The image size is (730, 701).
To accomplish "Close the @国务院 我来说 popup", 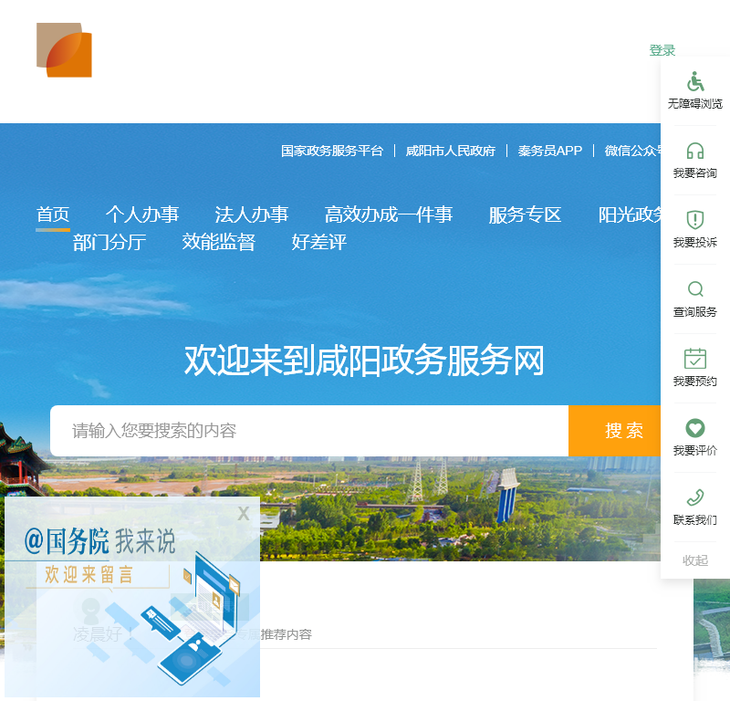I will point(244,514).
